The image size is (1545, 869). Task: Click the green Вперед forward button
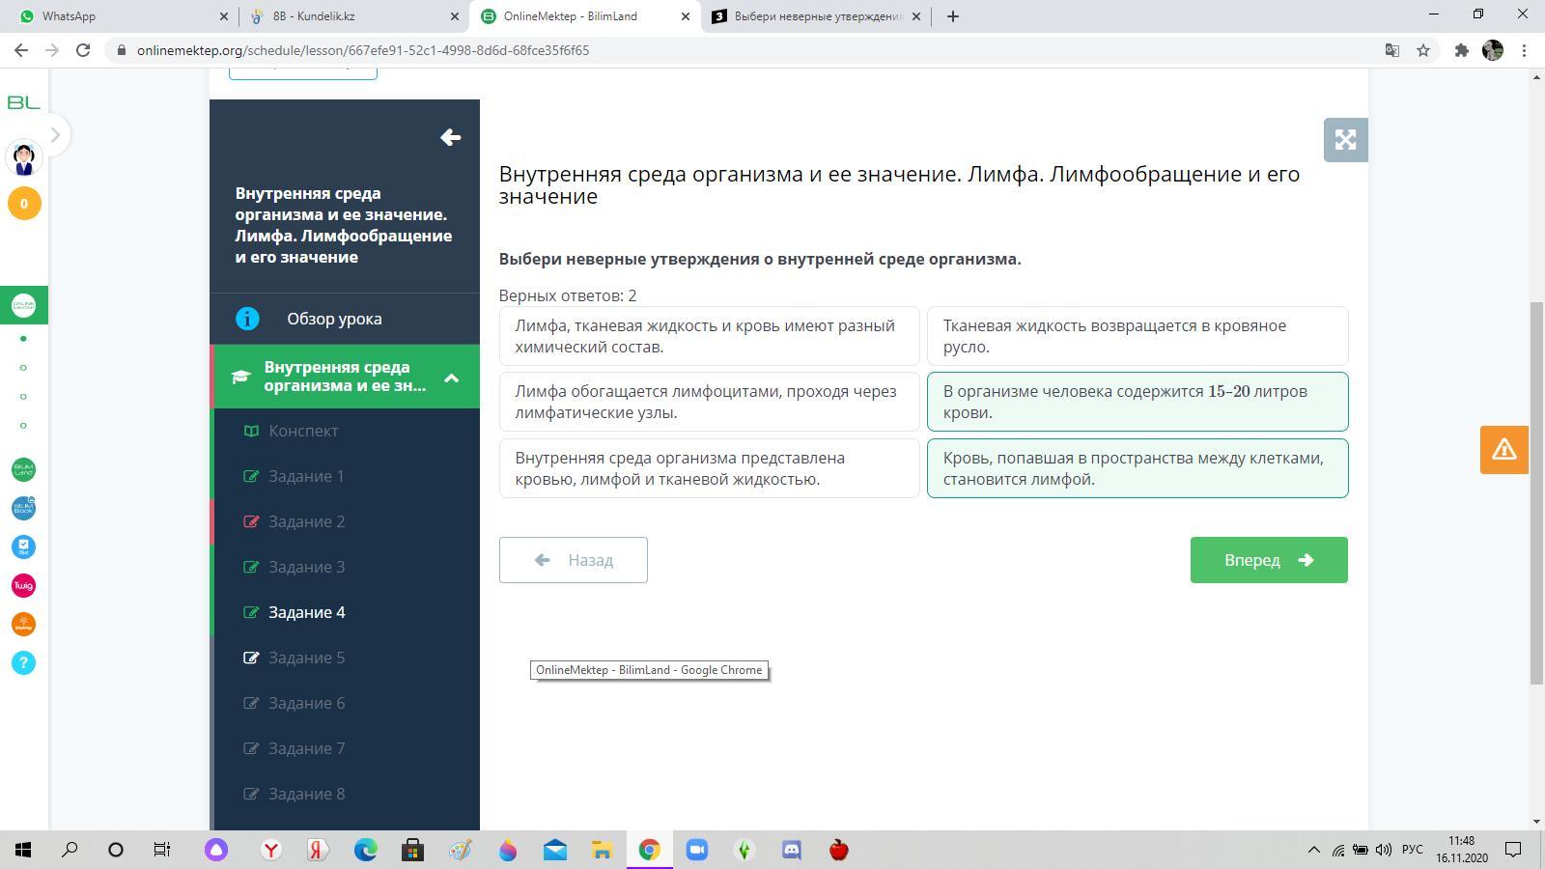tap(1269, 560)
